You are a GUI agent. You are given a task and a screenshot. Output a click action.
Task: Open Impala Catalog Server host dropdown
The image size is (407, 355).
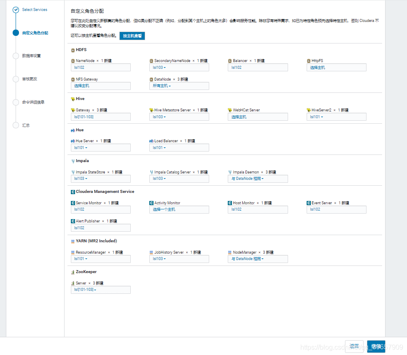[179, 179]
